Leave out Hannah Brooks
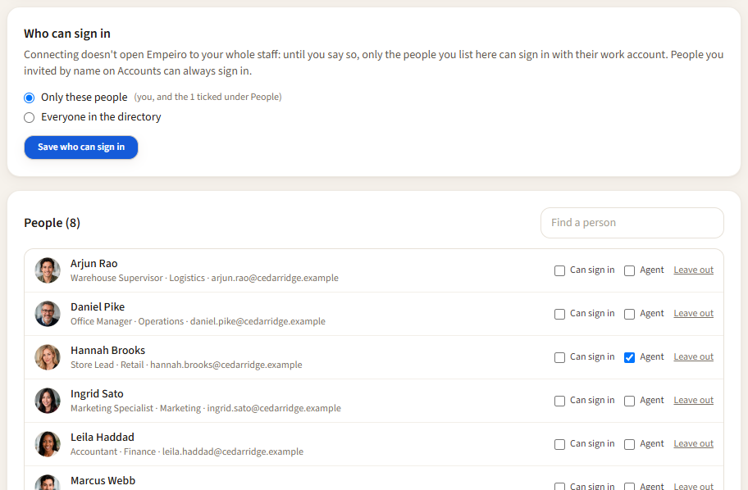Screen dimensions: 748x490 (694, 356)
